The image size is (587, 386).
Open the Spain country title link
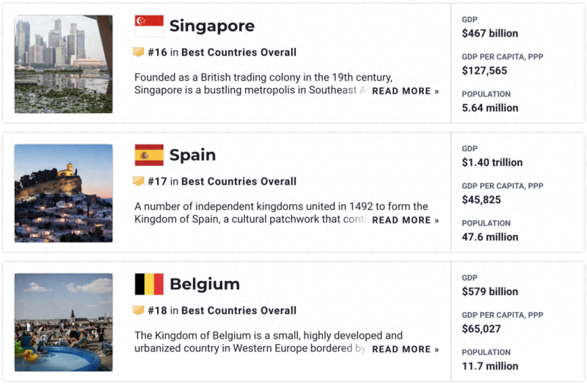(x=192, y=156)
